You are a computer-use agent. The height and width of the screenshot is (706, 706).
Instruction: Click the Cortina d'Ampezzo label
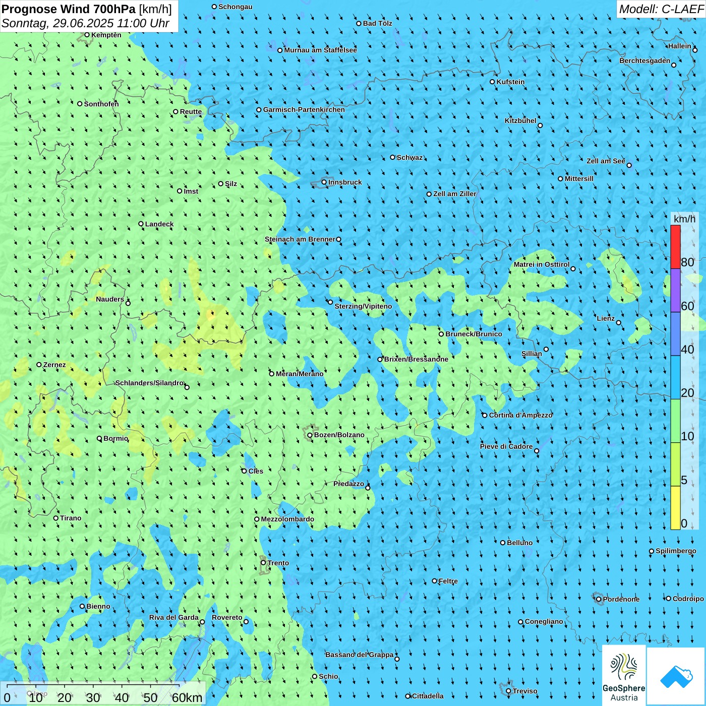pyautogui.click(x=521, y=415)
